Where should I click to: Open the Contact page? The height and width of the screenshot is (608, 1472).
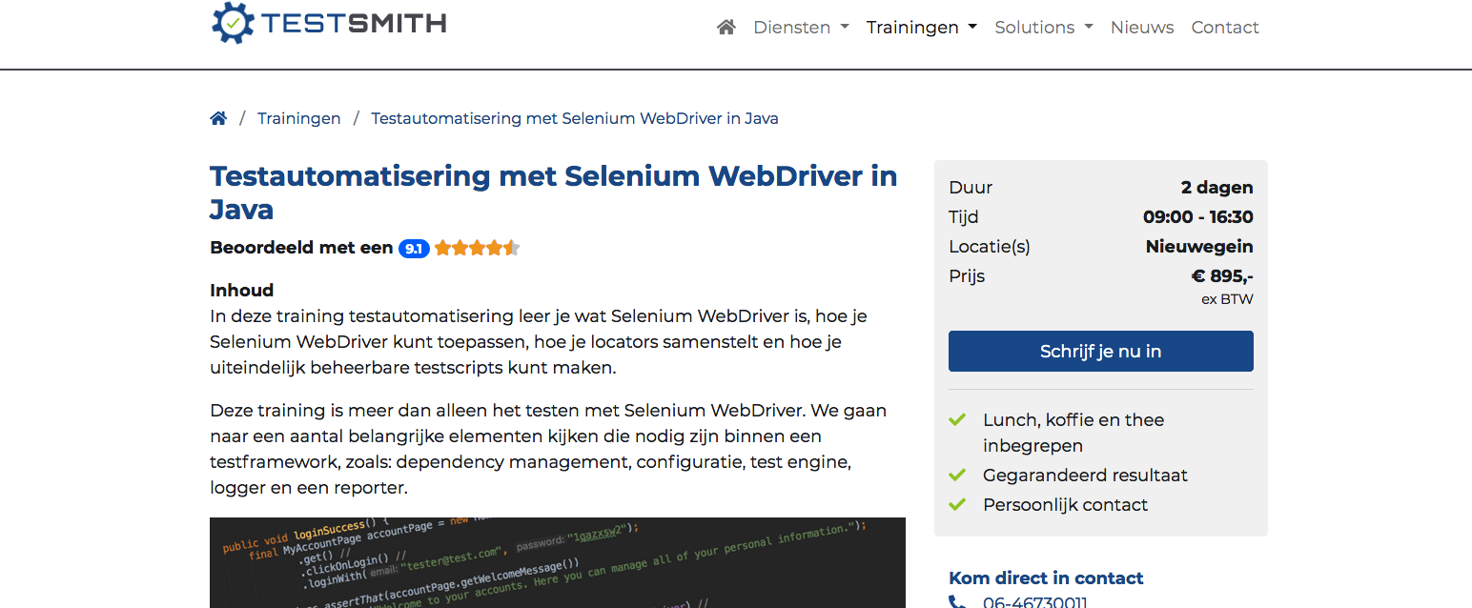pyautogui.click(x=1225, y=28)
